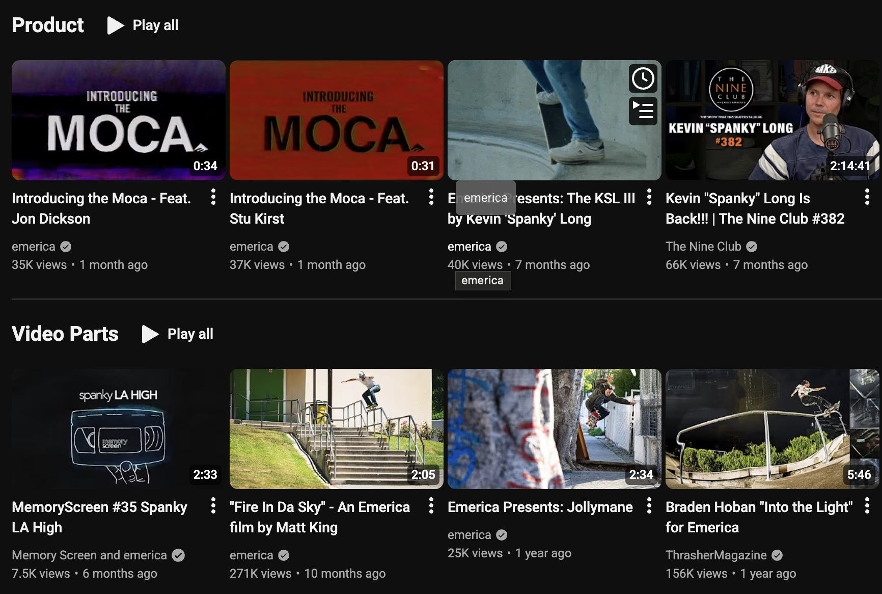Open title Fire In Da Sky Emerica film

[320, 517]
